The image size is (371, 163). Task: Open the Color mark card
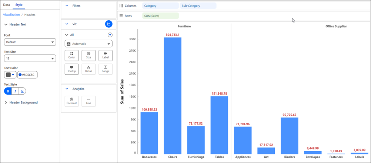pyautogui.click(x=71, y=55)
